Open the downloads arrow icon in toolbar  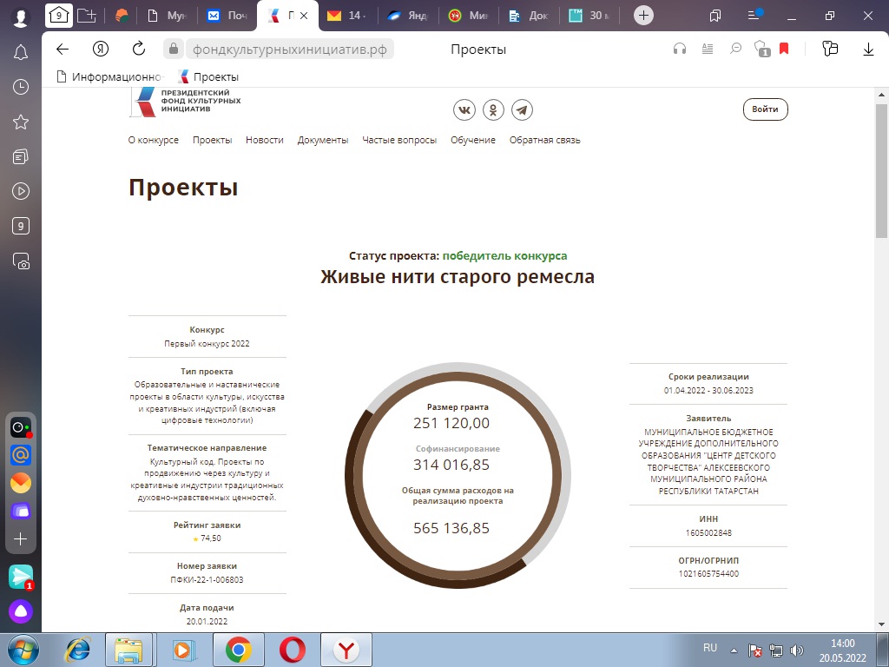[x=868, y=50]
